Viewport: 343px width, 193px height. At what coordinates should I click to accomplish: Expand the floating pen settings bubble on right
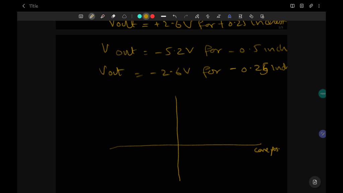(322, 134)
